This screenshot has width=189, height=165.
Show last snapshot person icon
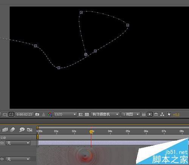coord(44,114)
